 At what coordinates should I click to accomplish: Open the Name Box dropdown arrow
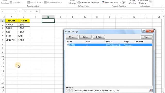(15, 11)
